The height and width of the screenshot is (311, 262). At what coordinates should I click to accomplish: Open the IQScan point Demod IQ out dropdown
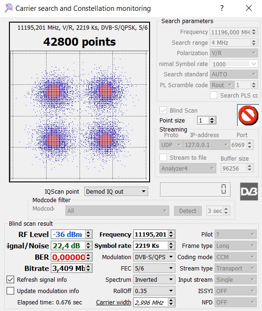tap(116, 191)
